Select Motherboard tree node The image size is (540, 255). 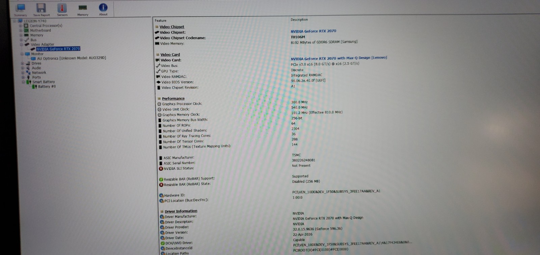(40, 30)
